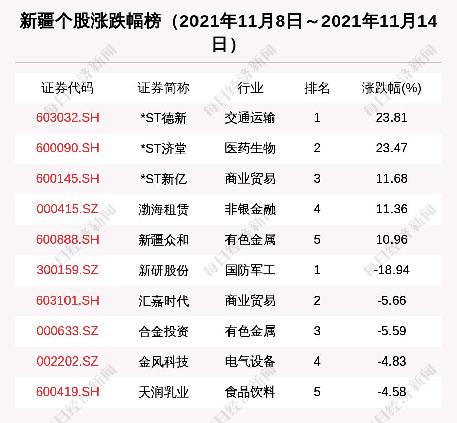The height and width of the screenshot is (423, 457).
Task: Select the *ST济堂 stock name
Action: click(164, 148)
